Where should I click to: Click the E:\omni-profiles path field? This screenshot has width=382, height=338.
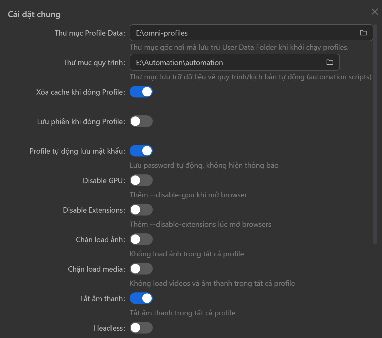tap(245, 33)
